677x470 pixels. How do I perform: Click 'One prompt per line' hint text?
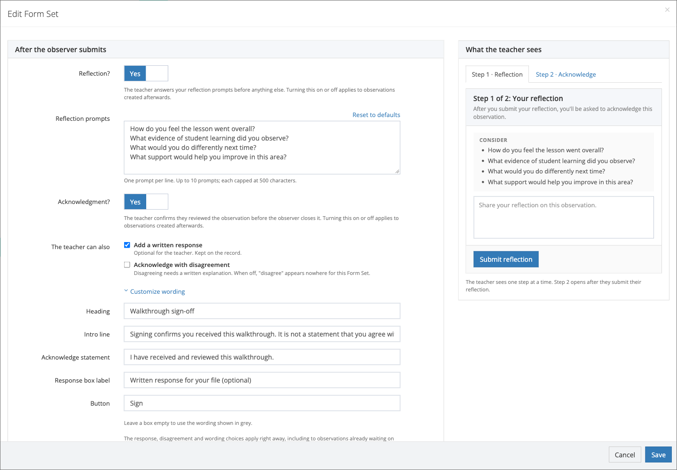pos(210,180)
